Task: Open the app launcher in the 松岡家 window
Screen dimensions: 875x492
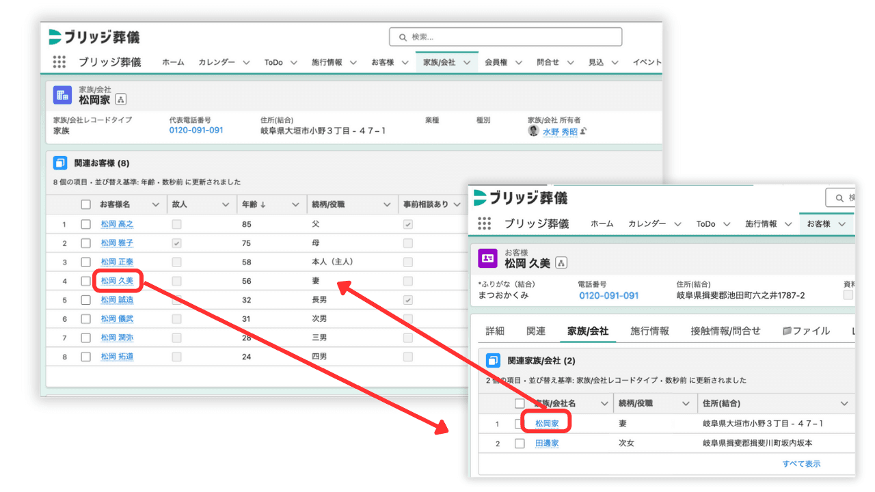Action: (59, 62)
